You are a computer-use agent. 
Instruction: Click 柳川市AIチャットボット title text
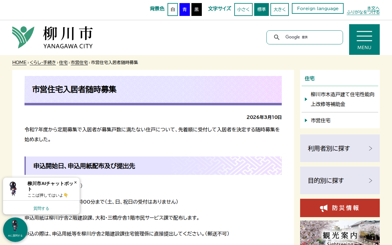(x=50, y=186)
